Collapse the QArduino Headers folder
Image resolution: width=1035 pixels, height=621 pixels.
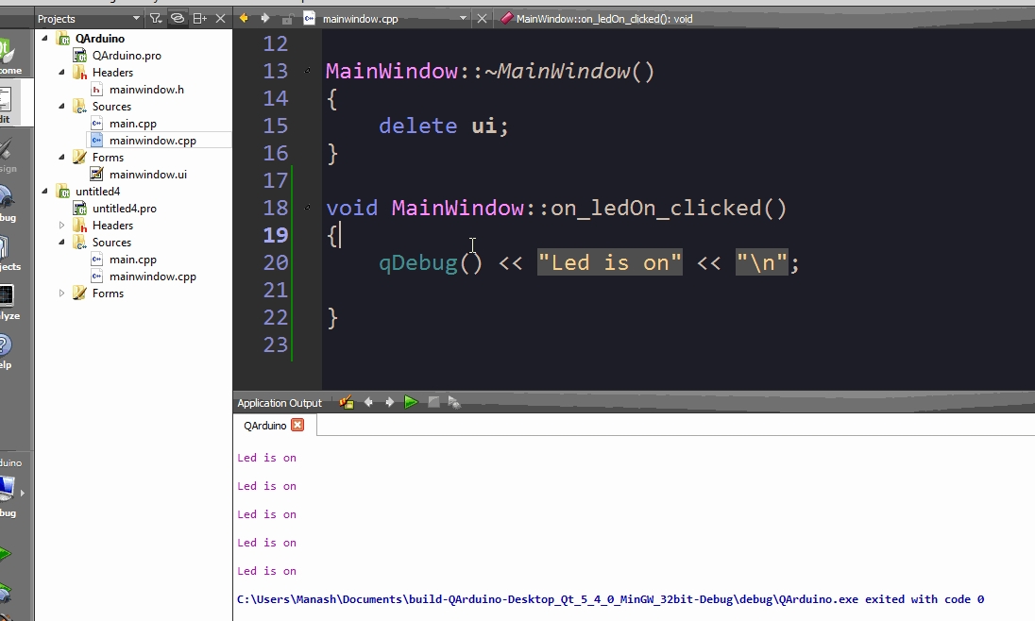[x=61, y=72]
